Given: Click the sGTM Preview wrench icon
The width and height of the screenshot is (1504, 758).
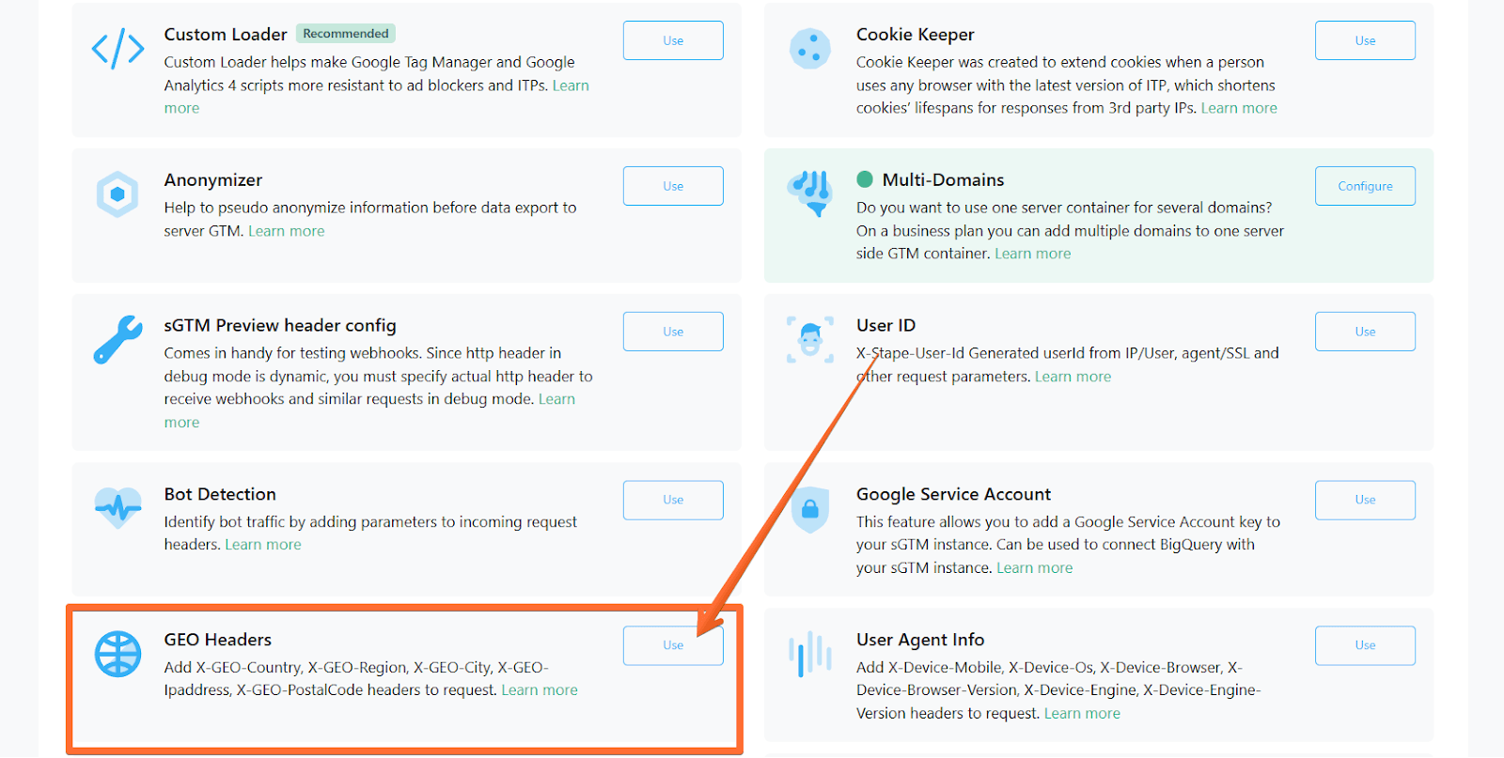Looking at the screenshot, I should [117, 339].
